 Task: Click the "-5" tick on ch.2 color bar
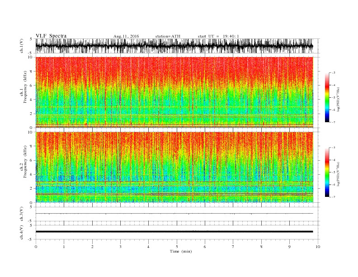tap(333, 172)
